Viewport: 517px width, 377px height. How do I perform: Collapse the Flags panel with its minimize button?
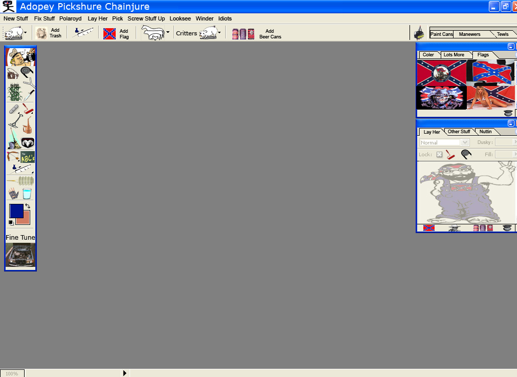(511, 46)
